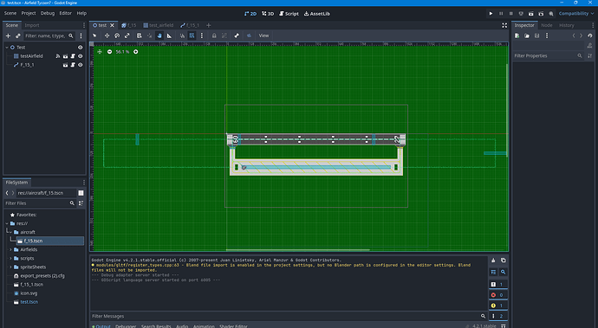The width and height of the screenshot is (598, 328).
Task: Select the Move Mode tool icon
Action: pyautogui.click(x=107, y=35)
